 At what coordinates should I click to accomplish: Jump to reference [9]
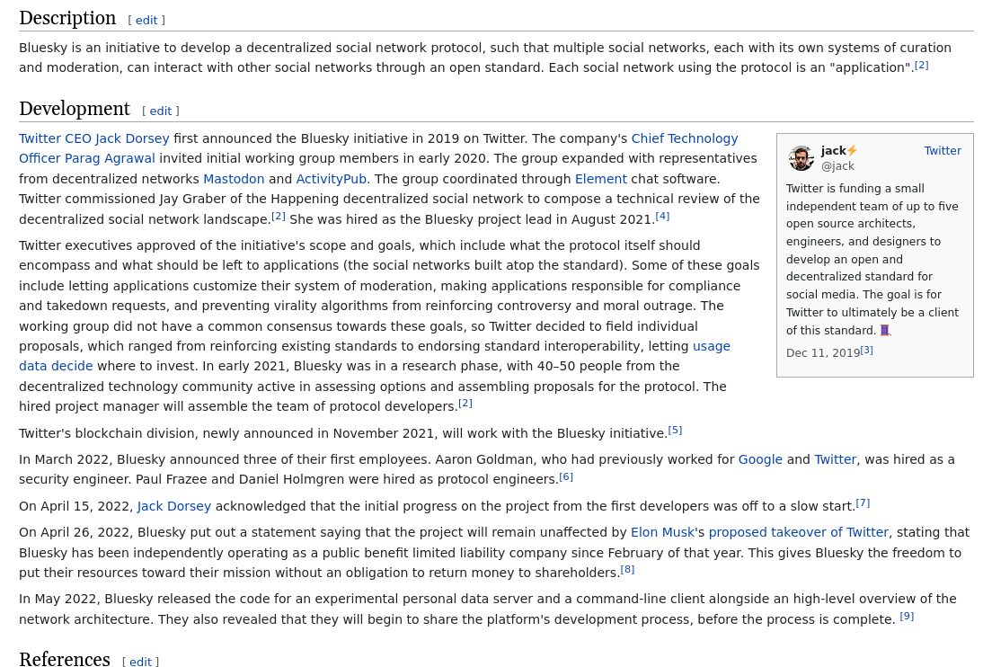[907, 616]
